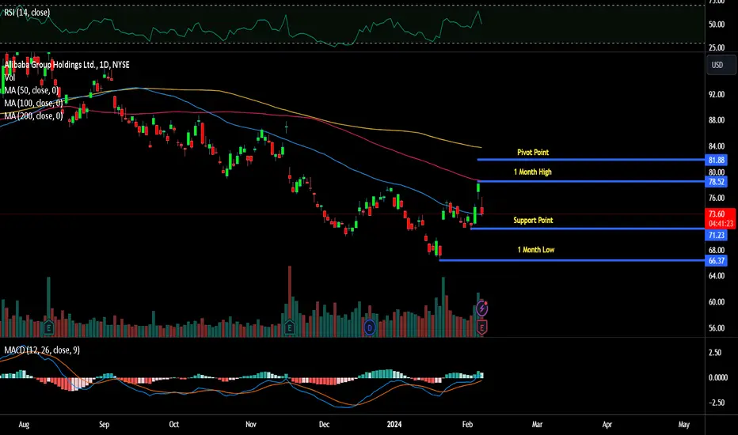738x435 pixels.
Task: Click the 88.00 price axis value
Action: pyautogui.click(x=717, y=120)
